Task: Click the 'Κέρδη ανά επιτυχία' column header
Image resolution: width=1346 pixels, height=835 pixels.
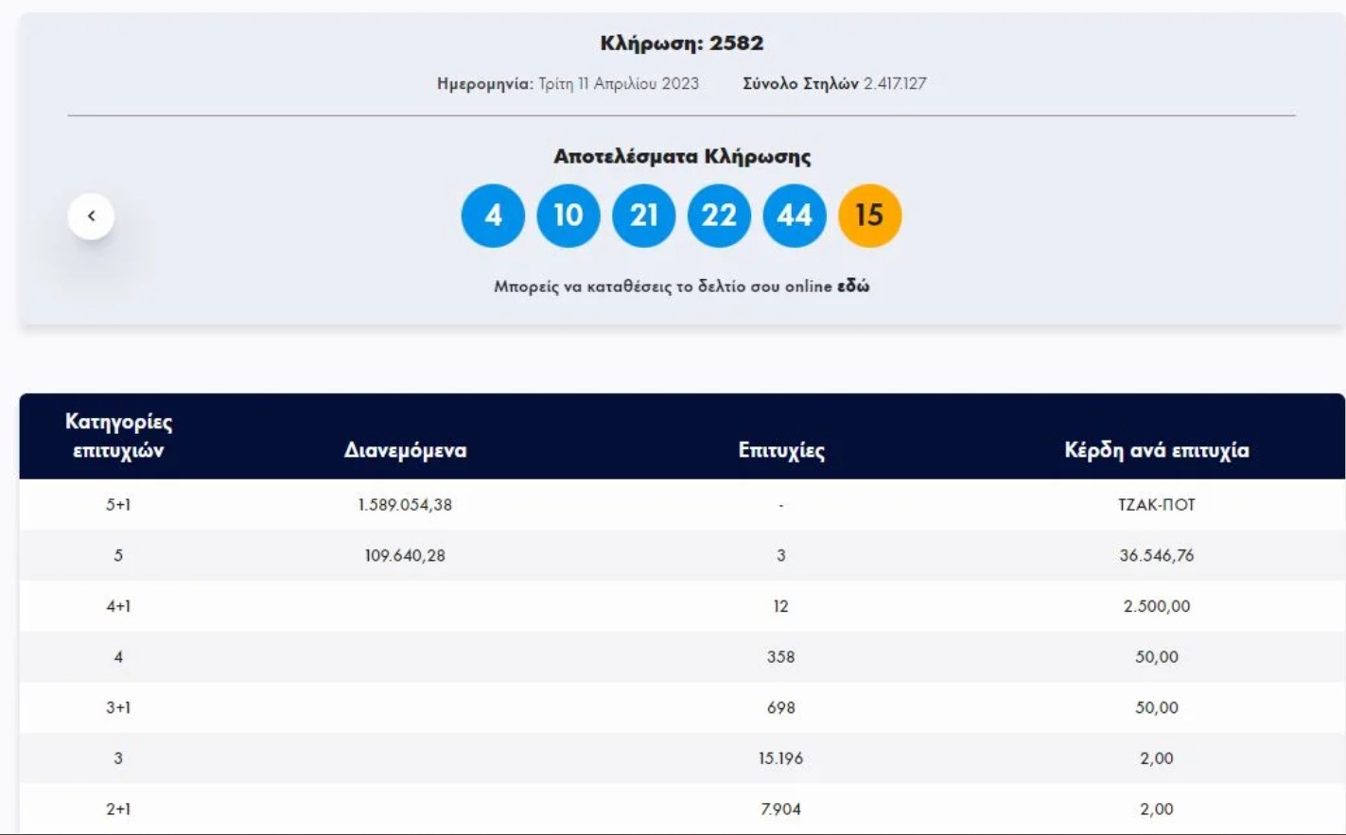Action: pyautogui.click(x=1156, y=450)
